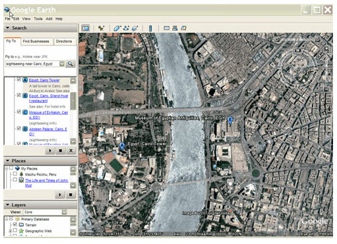Collapse the Layers panel
Viewport: 337px width, 244px height.
(8, 205)
